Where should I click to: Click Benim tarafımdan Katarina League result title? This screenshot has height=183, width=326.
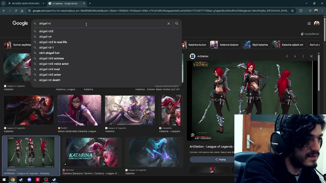tap(79, 131)
